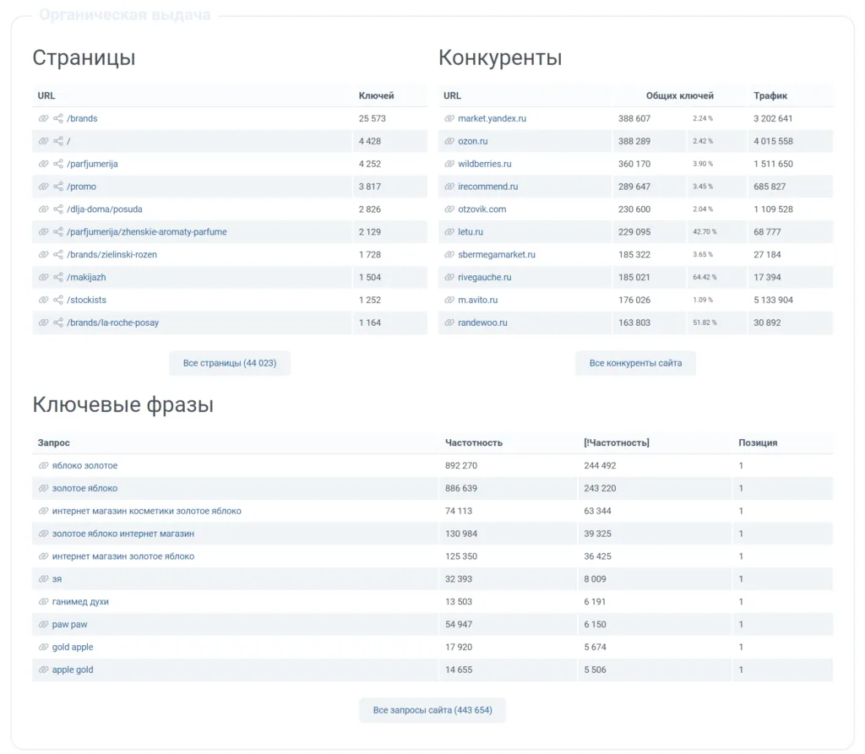
Task: Open the /parfjumerija/zhenskie-aromaty-parfume link
Action: [x=147, y=231]
